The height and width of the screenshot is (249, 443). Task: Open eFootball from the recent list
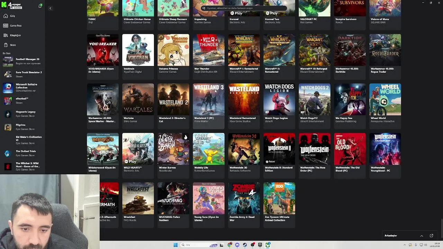tap(22, 101)
